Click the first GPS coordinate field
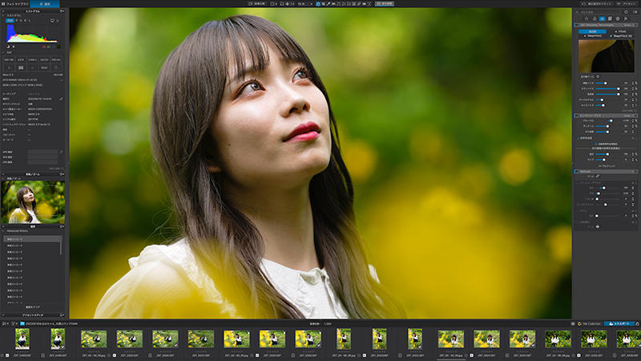This screenshot has width=641, height=361. (x=43, y=152)
